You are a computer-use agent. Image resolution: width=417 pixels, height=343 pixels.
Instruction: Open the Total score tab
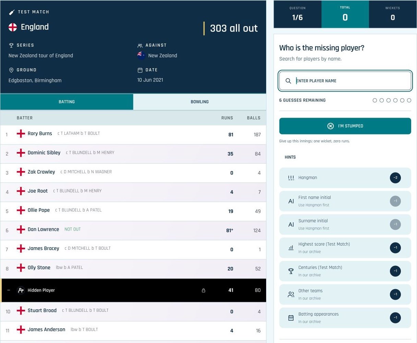coord(345,14)
